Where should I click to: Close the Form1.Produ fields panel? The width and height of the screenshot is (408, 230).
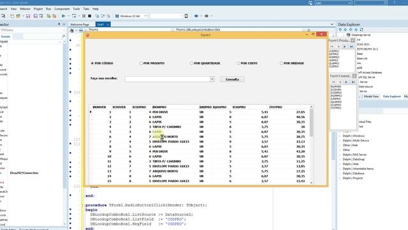353,40
